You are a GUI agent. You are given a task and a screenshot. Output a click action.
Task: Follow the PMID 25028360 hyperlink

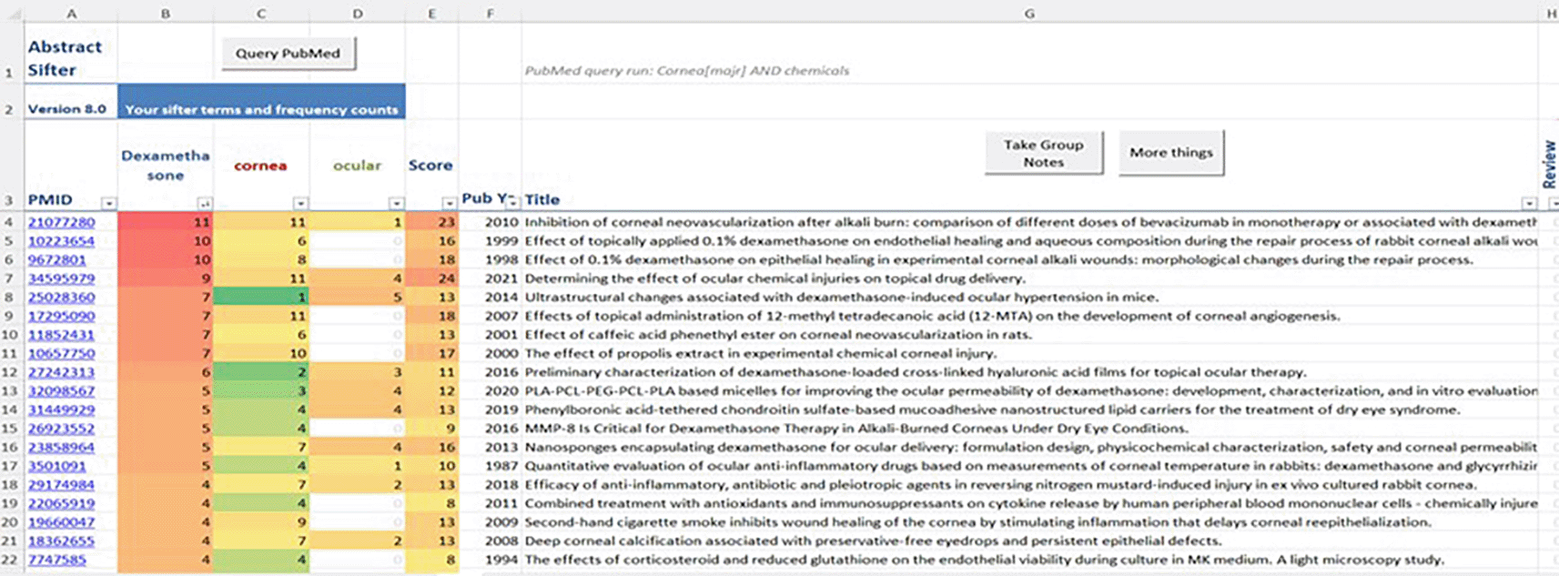tap(61, 297)
